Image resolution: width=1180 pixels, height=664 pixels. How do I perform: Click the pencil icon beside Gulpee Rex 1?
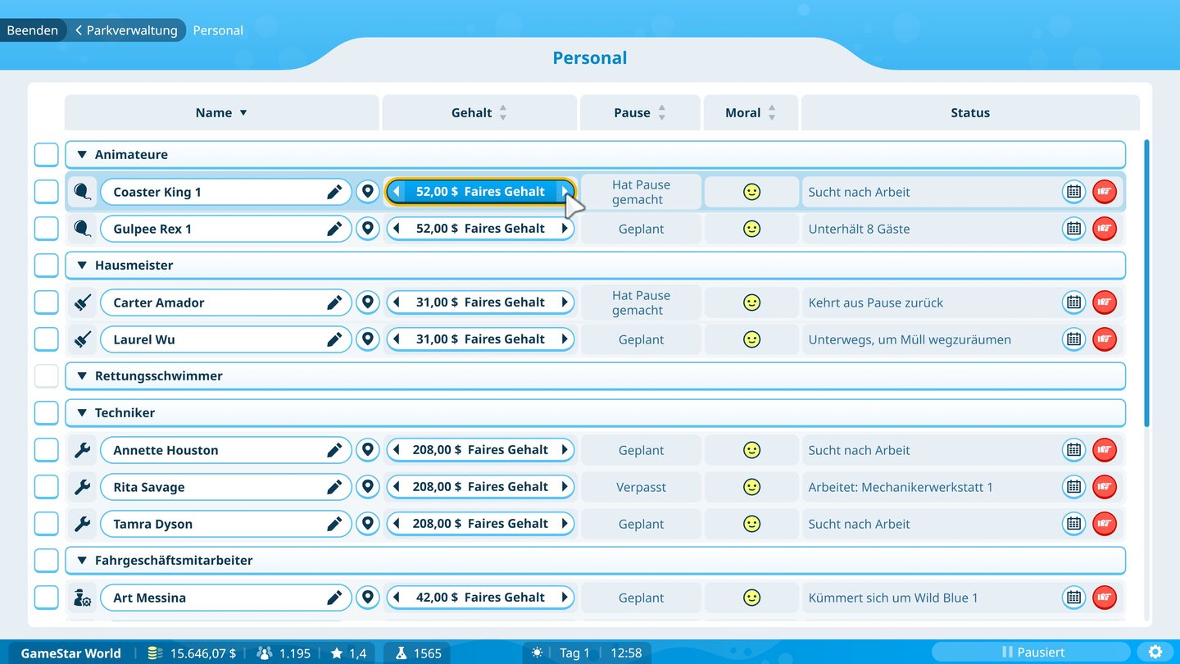pyautogui.click(x=334, y=229)
